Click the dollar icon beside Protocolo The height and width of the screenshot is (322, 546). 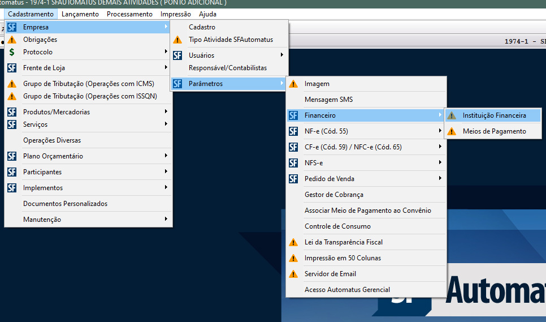pos(12,52)
